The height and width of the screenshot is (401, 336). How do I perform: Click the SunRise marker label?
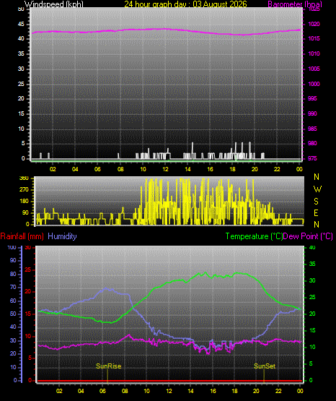pos(108,366)
